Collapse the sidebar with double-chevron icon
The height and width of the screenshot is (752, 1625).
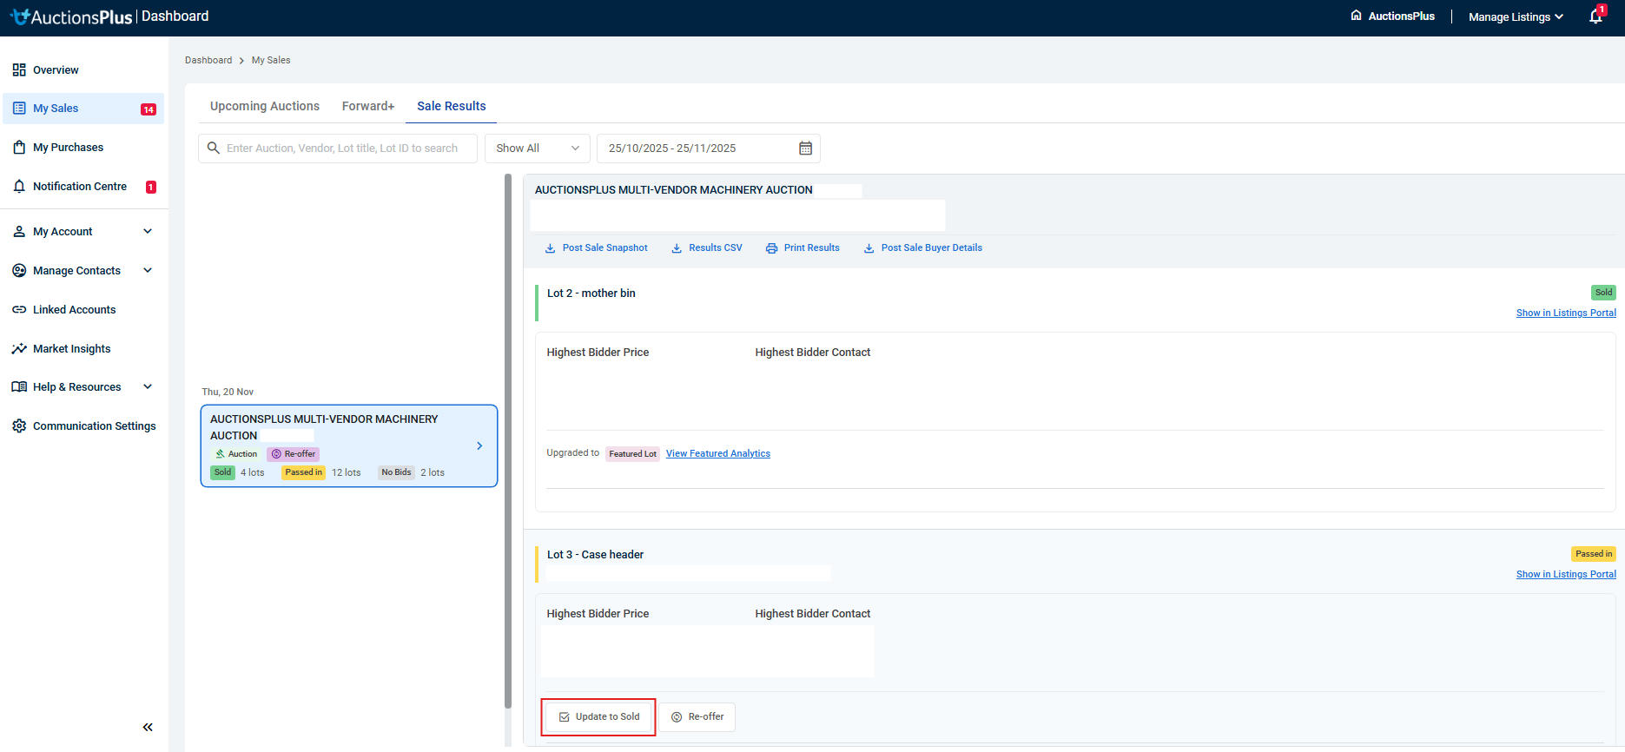[148, 727]
